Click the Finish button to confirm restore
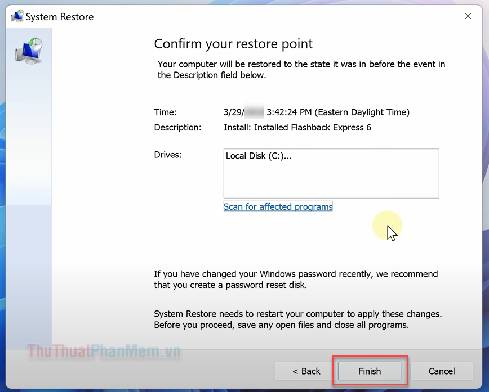 370,371
